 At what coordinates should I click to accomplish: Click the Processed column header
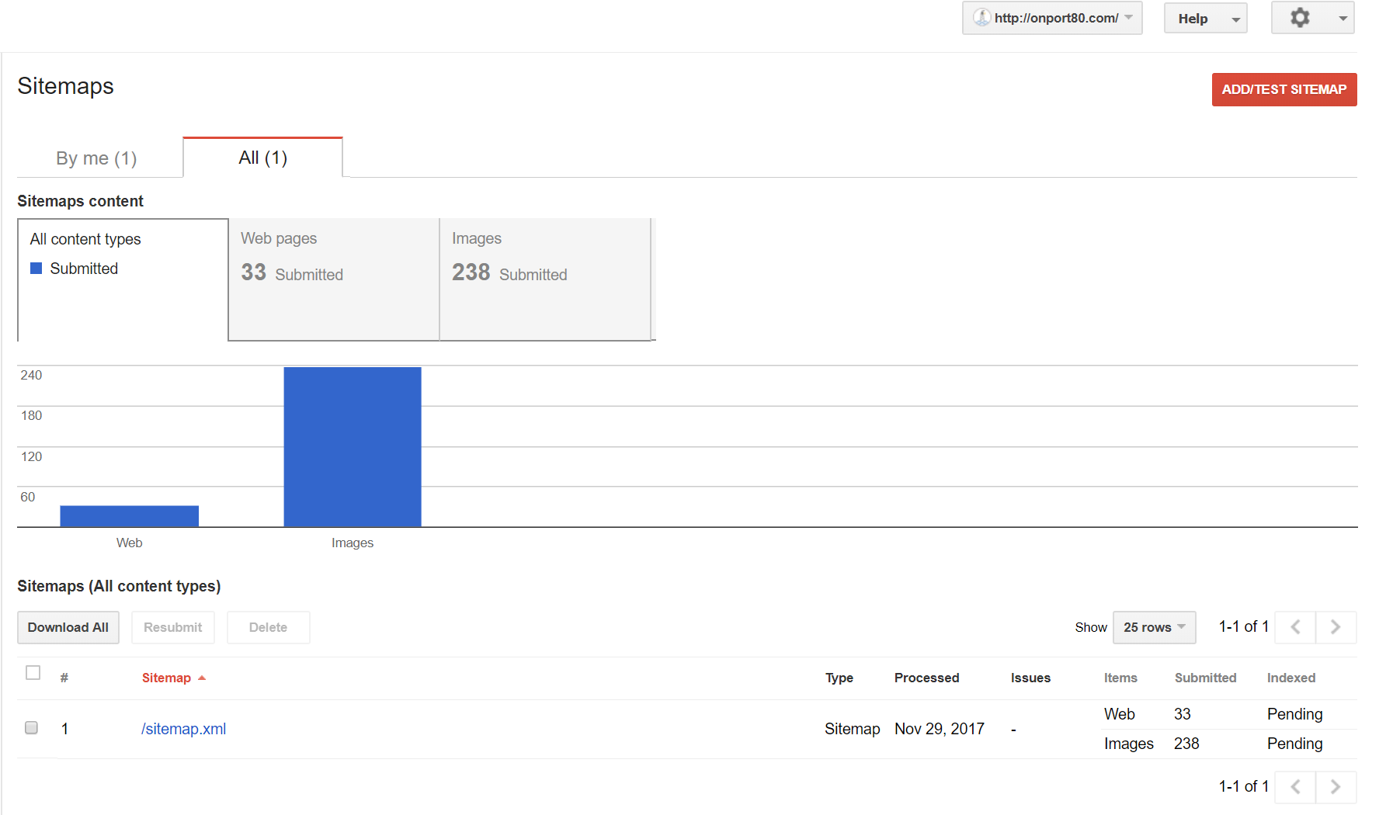point(926,678)
